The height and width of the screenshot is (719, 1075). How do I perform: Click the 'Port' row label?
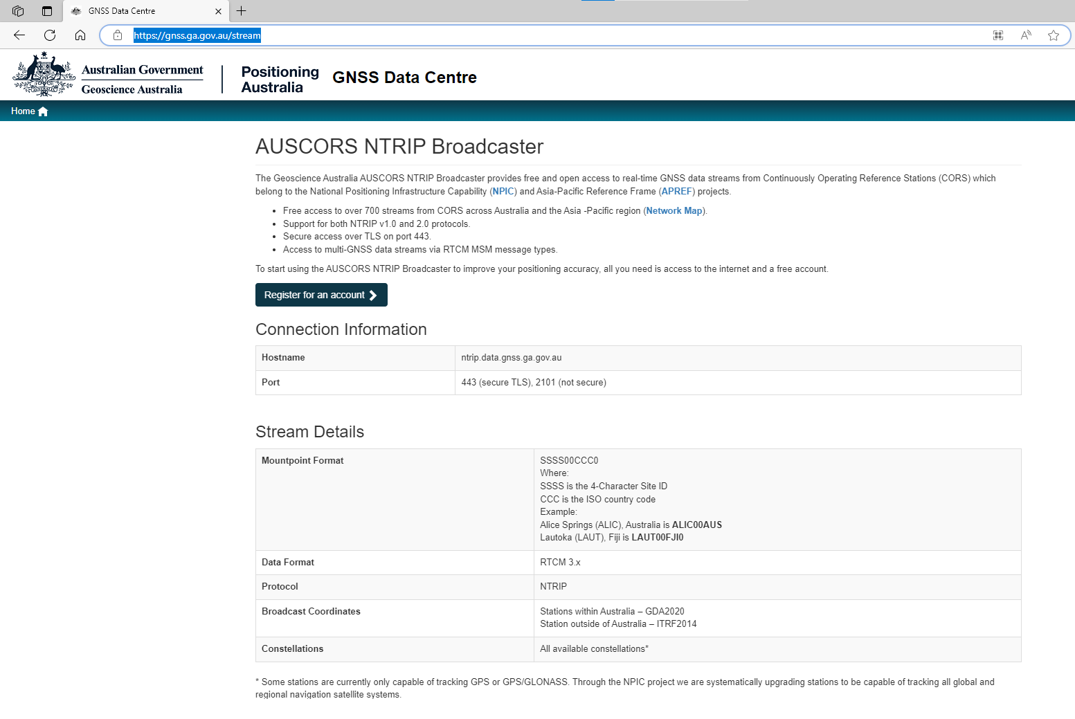click(x=271, y=383)
